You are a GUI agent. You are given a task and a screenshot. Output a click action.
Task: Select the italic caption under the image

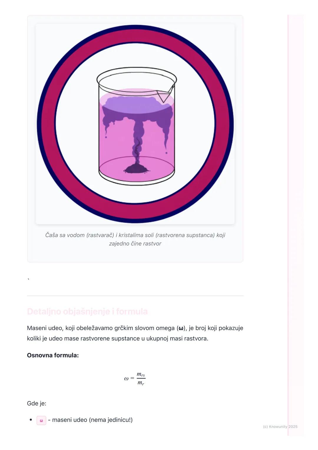coord(135,239)
